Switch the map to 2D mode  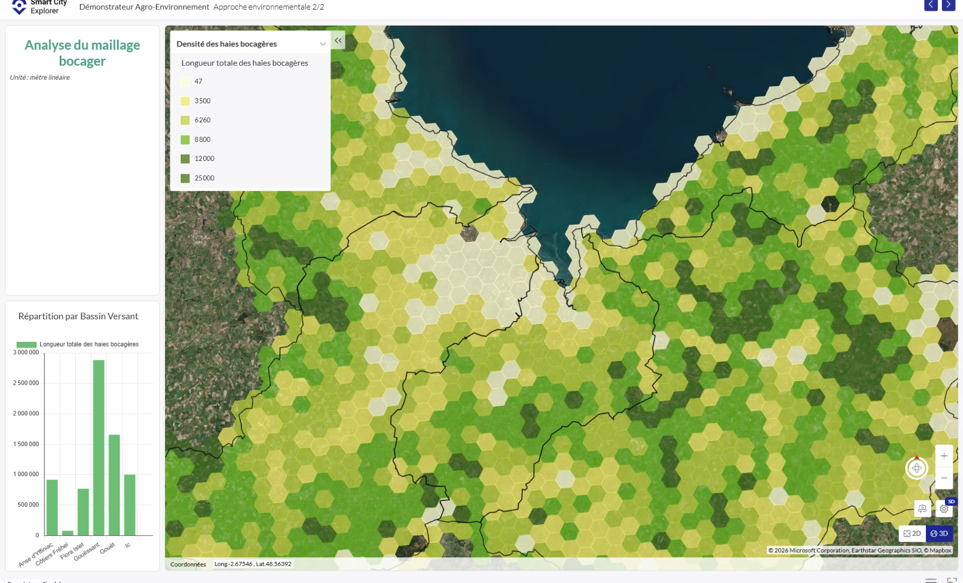click(912, 534)
